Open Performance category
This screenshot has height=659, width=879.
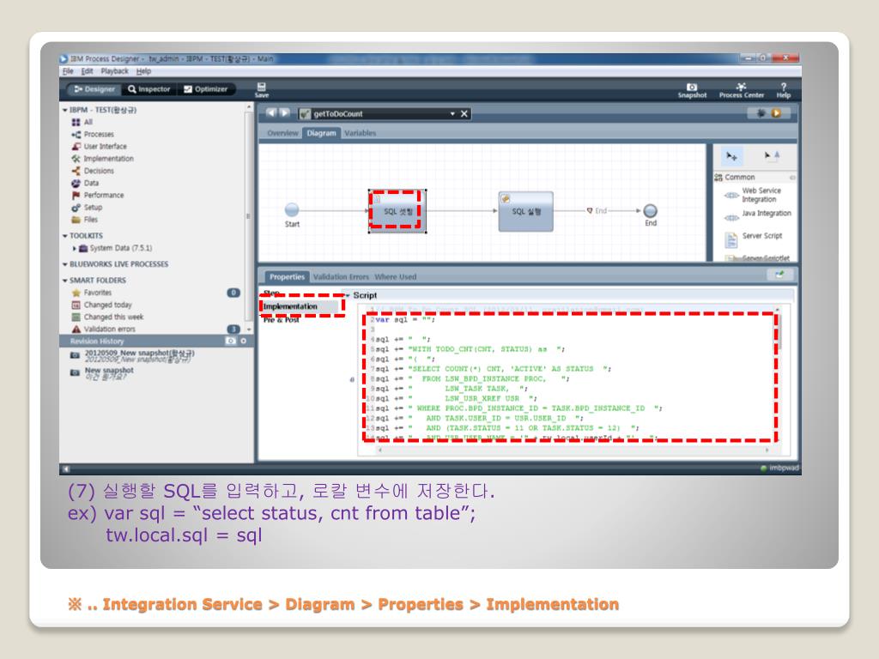click(x=98, y=195)
